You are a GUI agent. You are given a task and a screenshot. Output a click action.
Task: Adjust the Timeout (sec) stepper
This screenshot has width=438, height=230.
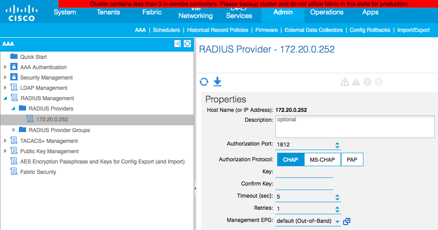click(x=337, y=197)
